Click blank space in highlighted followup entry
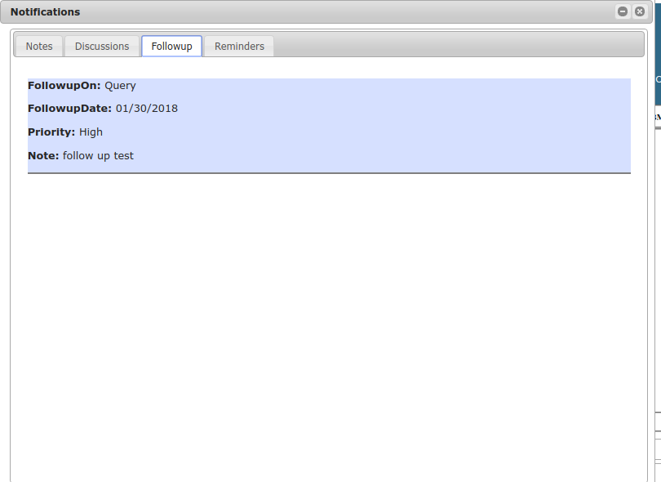661x482 pixels. (408, 123)
